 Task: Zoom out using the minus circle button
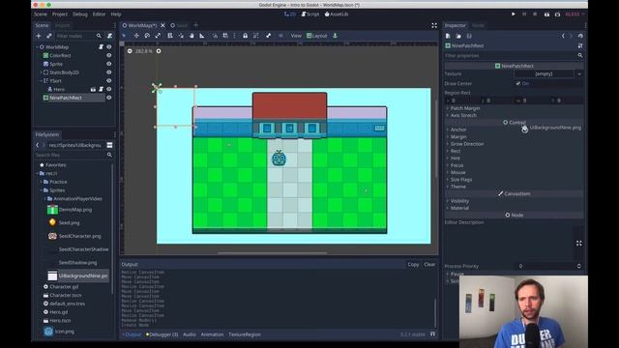pos(130,51)
